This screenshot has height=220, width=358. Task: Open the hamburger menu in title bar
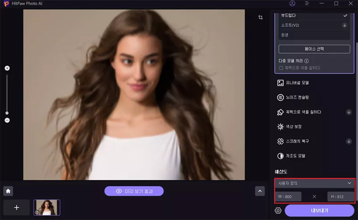tap(307, 4)
